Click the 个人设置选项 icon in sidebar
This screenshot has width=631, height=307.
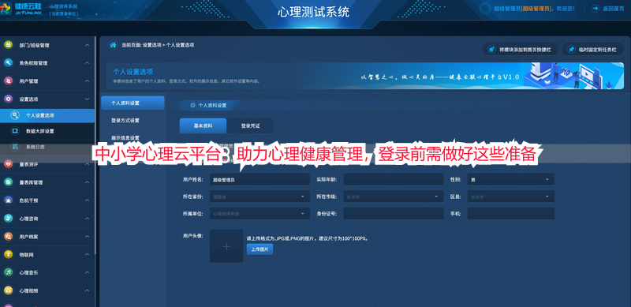(15, 115)
